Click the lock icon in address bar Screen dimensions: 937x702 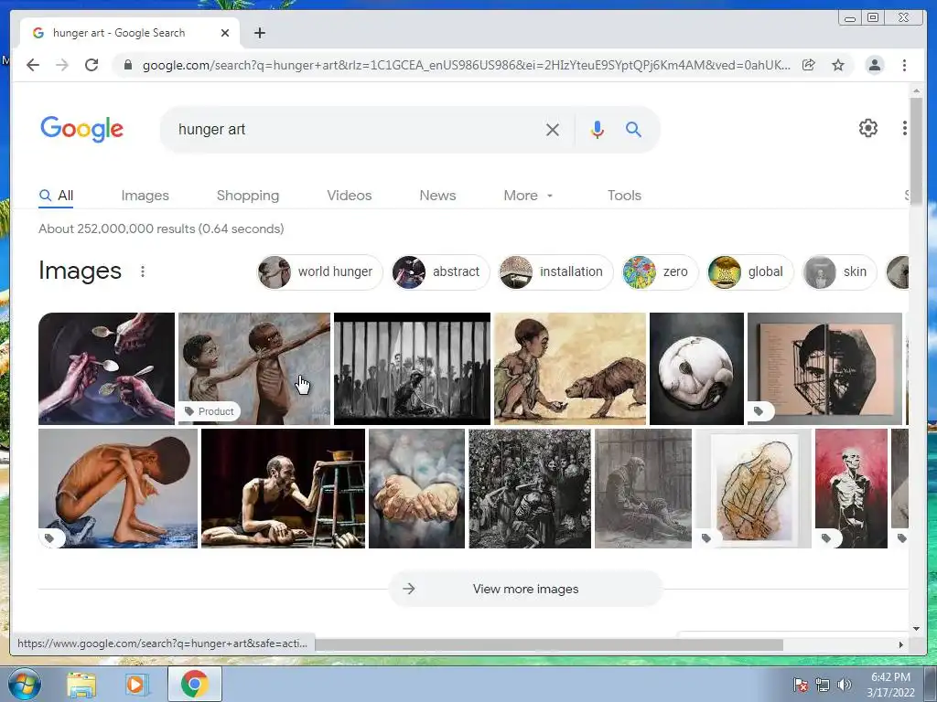pyautogui.click(x=127, y=65)
